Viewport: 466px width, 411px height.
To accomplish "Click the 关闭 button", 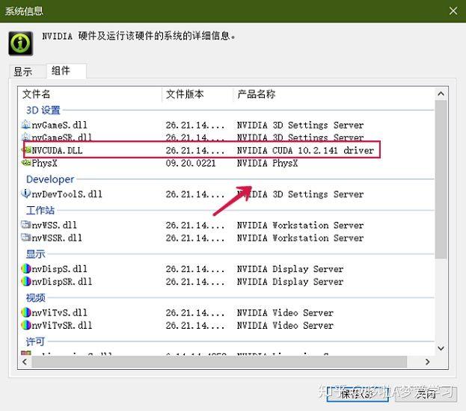I will (x=426, y=394).
